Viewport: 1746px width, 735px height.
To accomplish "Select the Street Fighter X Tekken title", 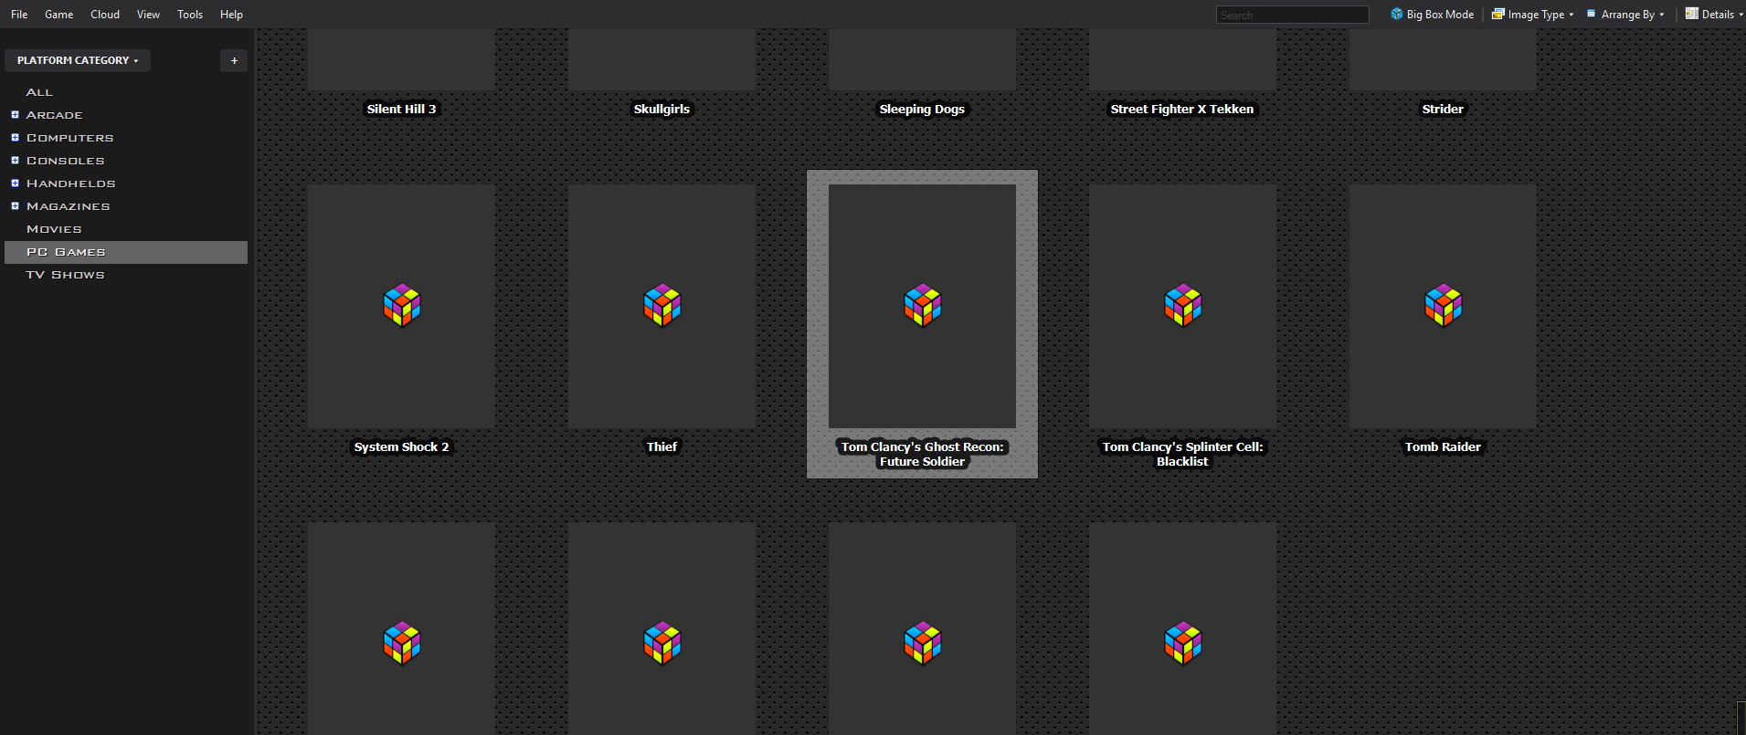I will [x=1182, y=109].
